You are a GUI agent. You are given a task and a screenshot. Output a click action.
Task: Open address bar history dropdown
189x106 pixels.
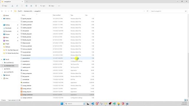(144, 11)
